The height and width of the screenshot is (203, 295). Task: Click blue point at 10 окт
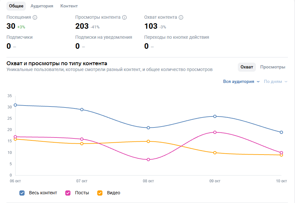281,132
